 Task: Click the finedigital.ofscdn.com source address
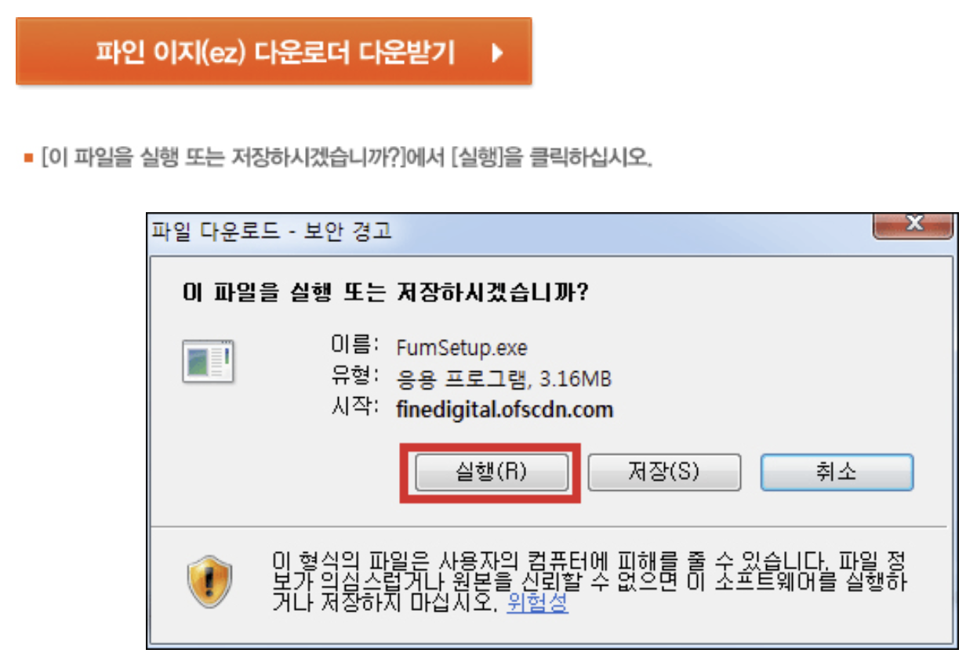[505, 410]
